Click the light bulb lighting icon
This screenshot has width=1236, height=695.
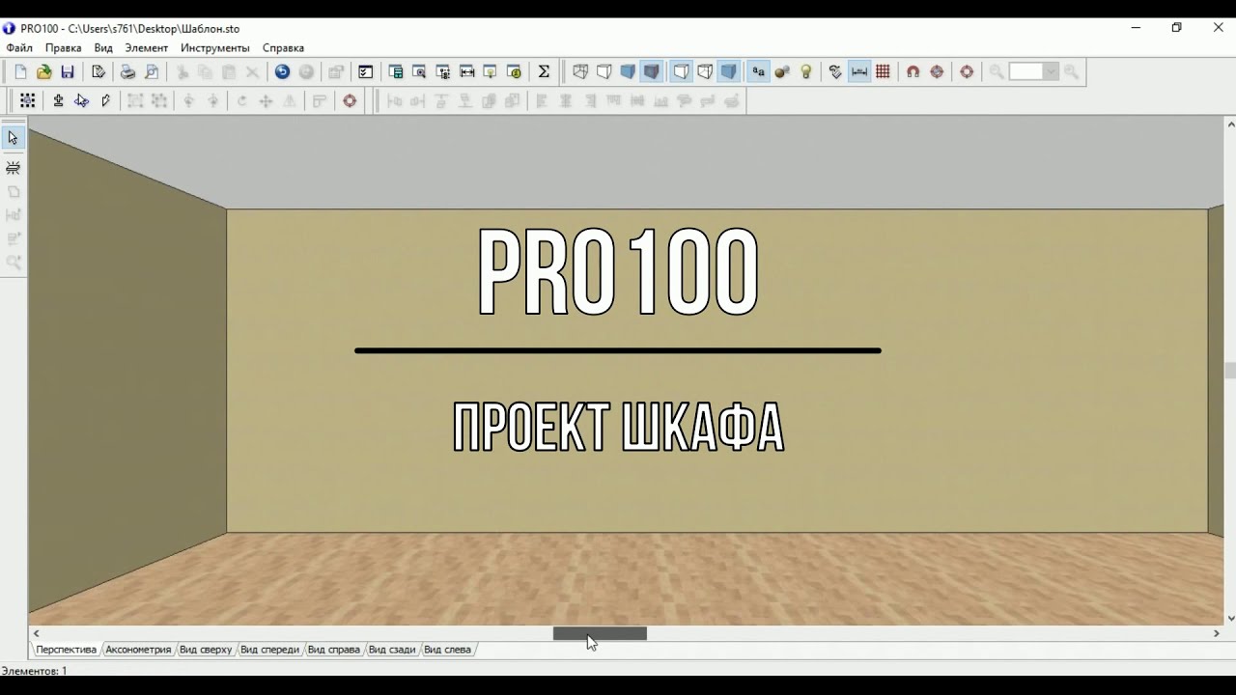pos(806,71)
